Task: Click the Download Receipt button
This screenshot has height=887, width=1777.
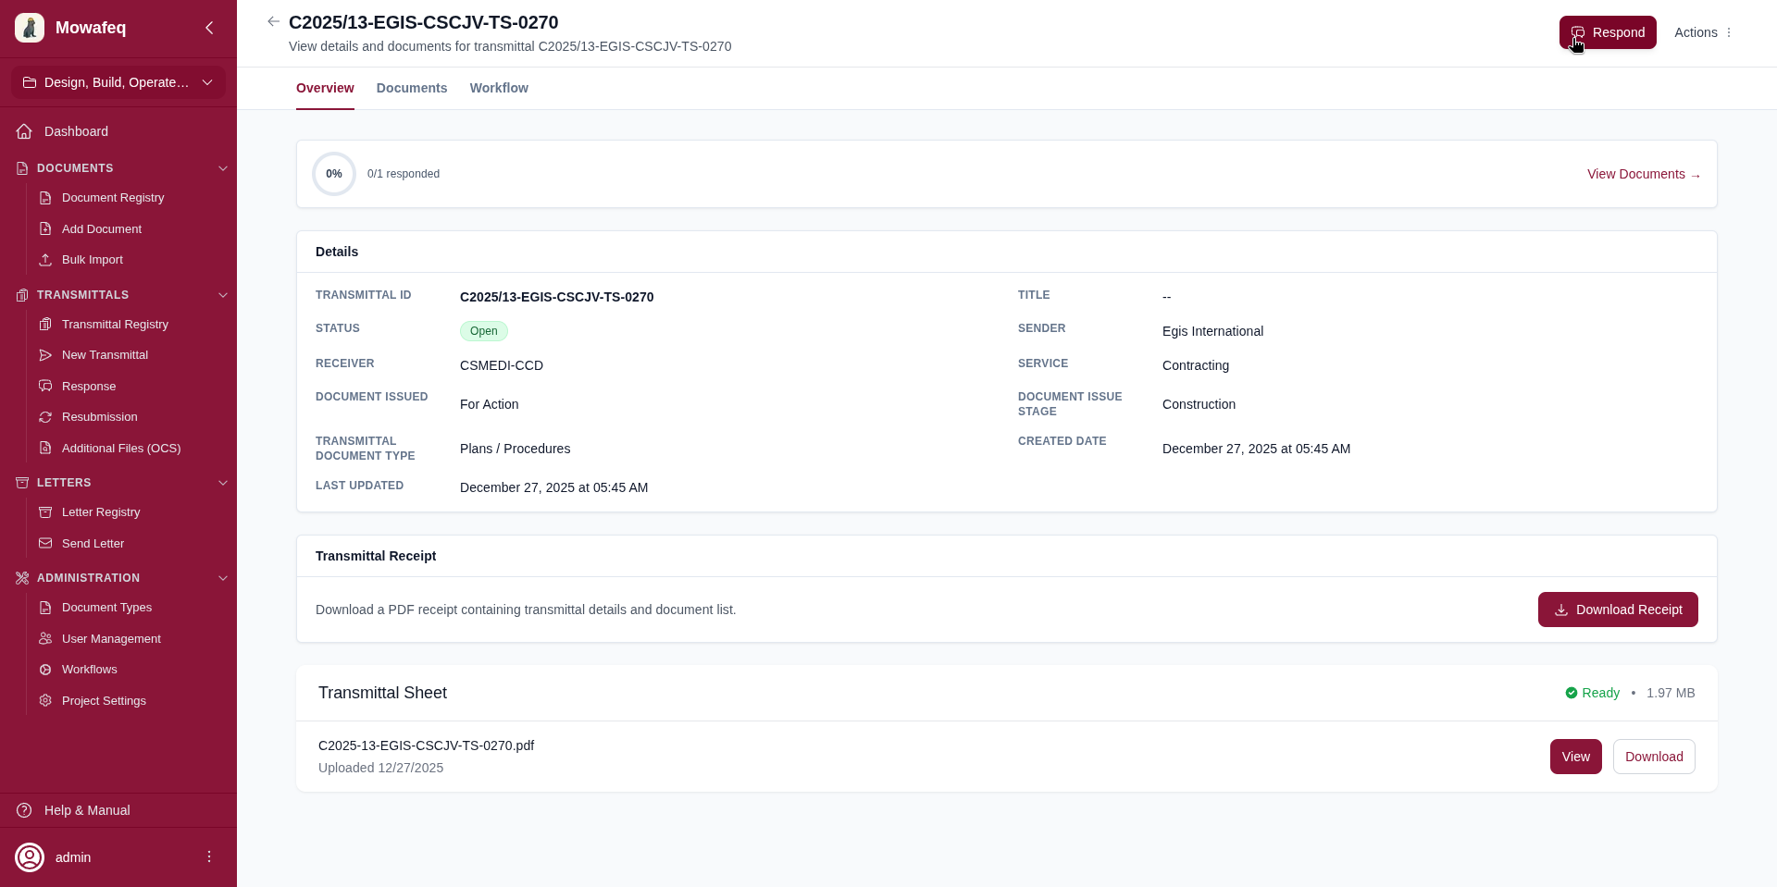Action: point(1617,610)
